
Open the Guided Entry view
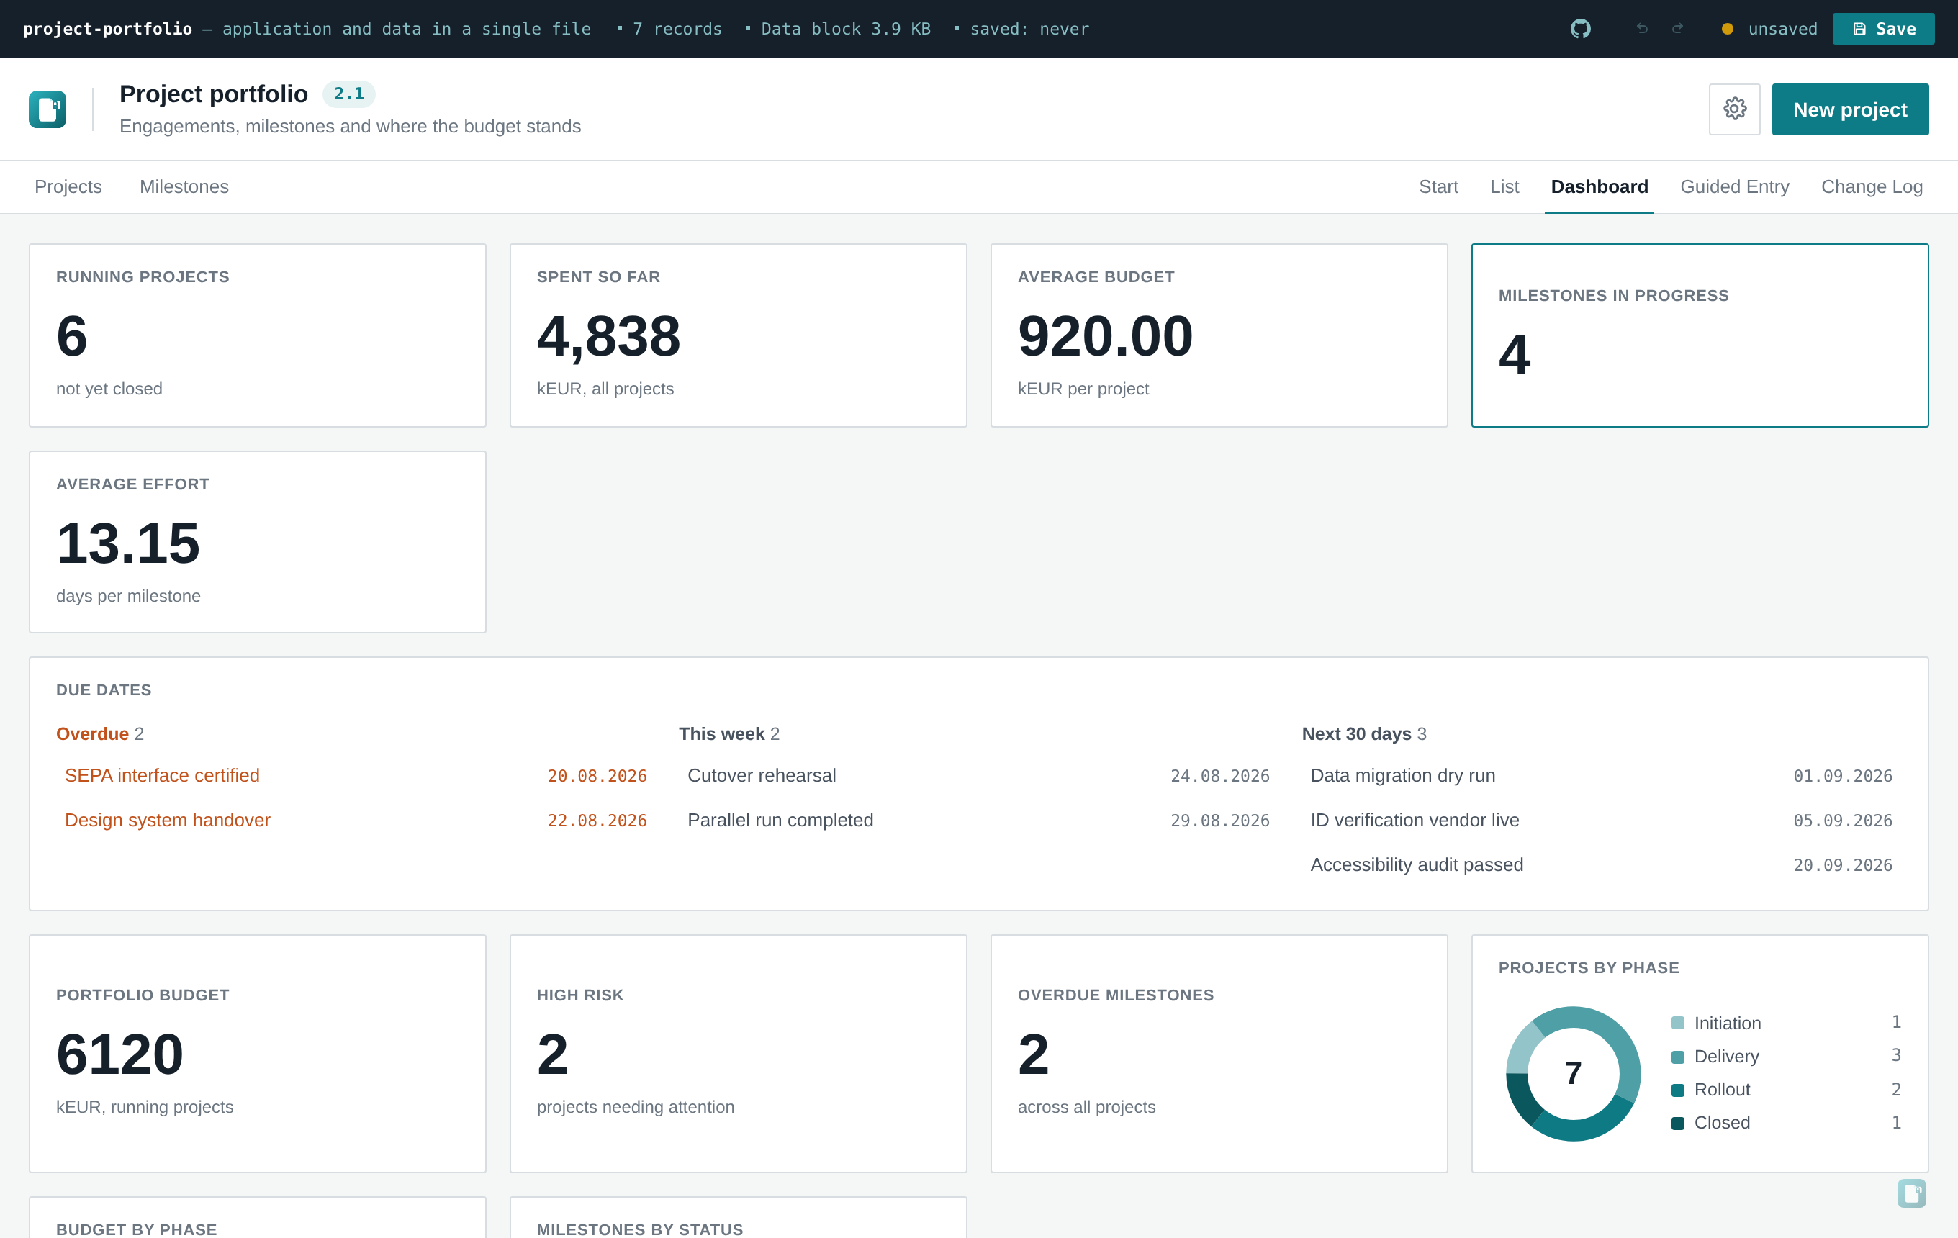(x=1734, y=187)
